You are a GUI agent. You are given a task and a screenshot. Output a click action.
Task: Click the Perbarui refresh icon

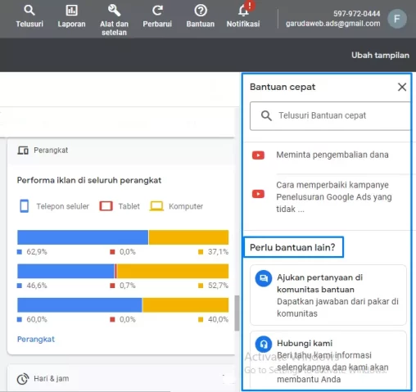tap(157, 11)
